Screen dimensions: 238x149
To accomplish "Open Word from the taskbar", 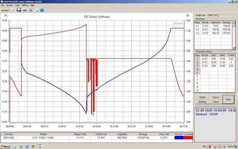I will point(27,147).
